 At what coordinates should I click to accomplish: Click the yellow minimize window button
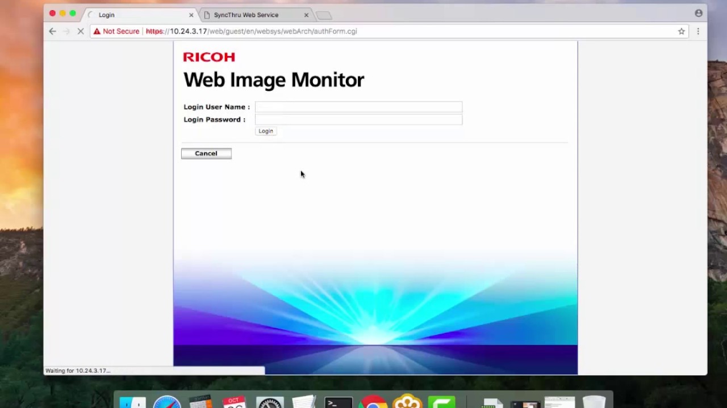[62, 13]
